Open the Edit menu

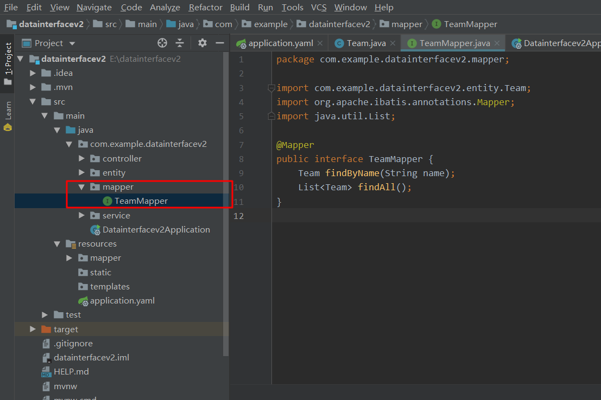34,7
